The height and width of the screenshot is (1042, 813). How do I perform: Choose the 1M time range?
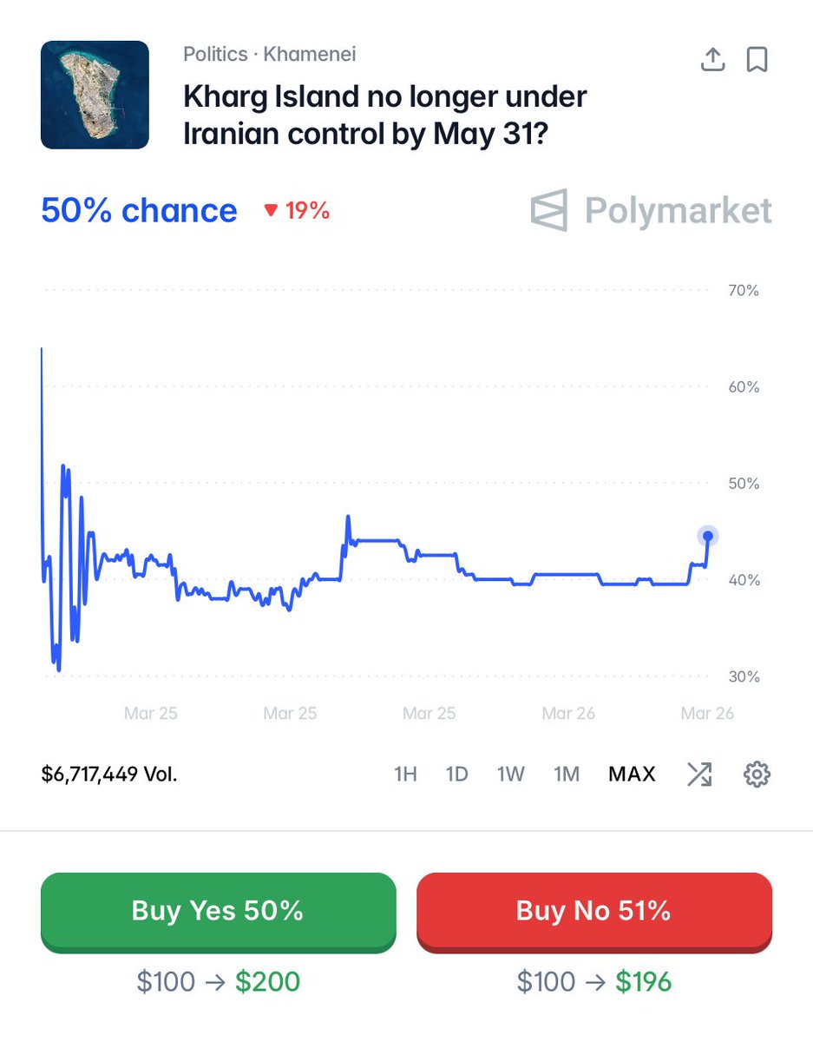567,774
